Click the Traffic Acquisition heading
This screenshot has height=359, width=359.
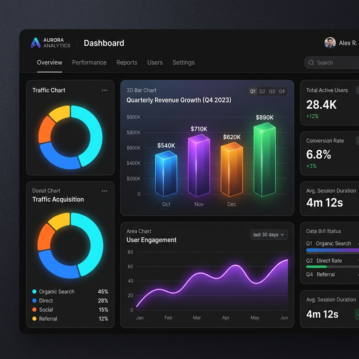coord(58,199)
